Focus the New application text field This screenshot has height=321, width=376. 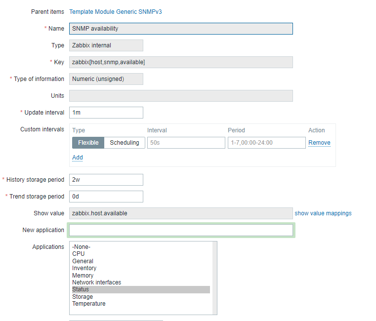point(181,230)
